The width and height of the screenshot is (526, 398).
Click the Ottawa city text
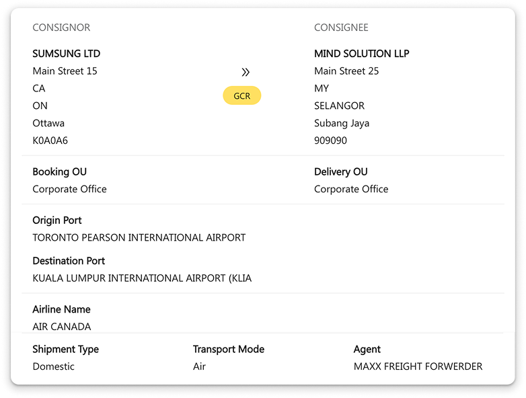[48, 124]
